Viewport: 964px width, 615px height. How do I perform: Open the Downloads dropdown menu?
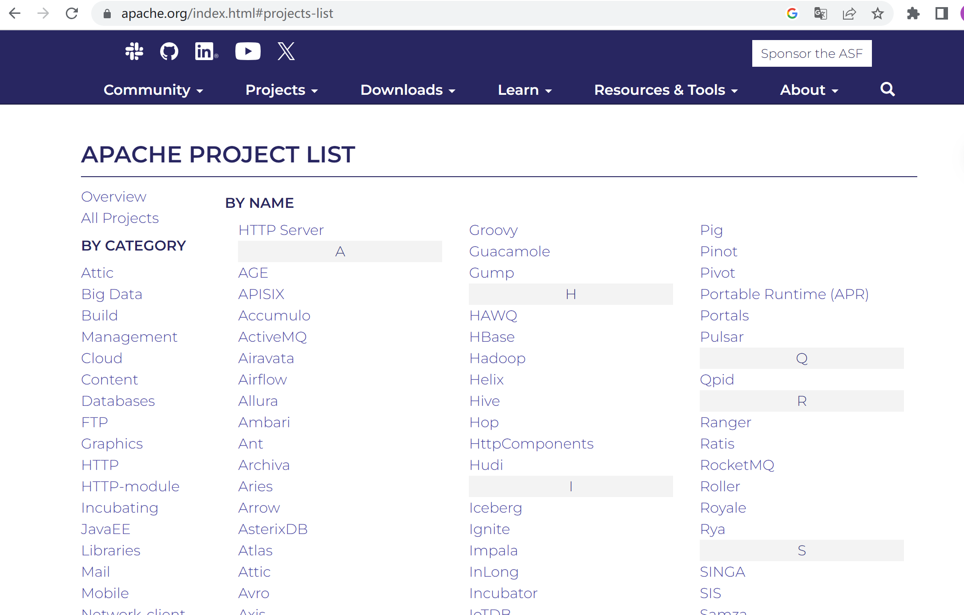point(407,90)
